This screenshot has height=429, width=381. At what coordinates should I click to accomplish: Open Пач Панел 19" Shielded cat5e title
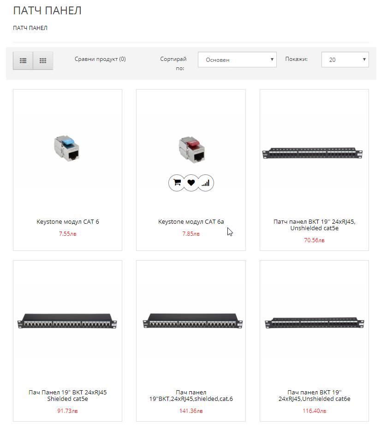pos(67,396)
